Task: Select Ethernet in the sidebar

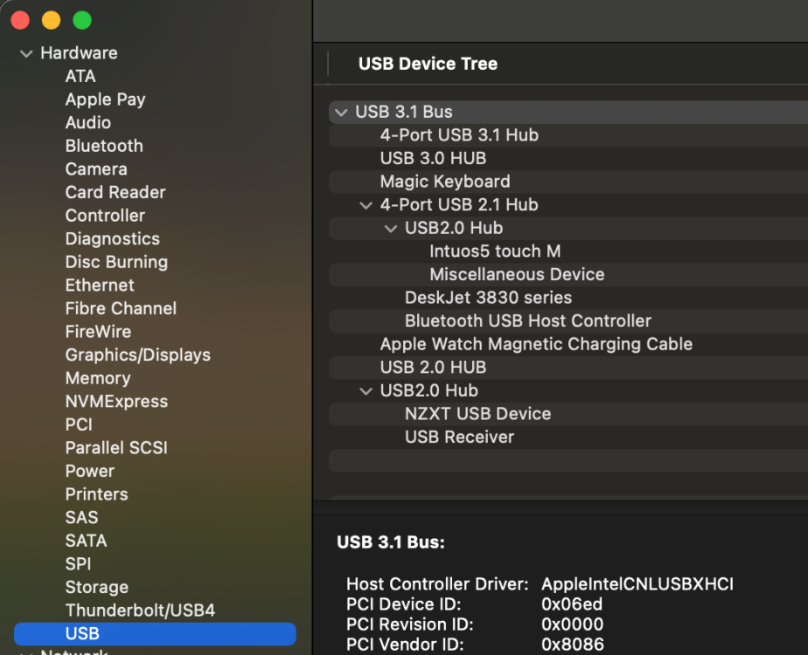Action: pyautogui.click(x=100, y=285)
